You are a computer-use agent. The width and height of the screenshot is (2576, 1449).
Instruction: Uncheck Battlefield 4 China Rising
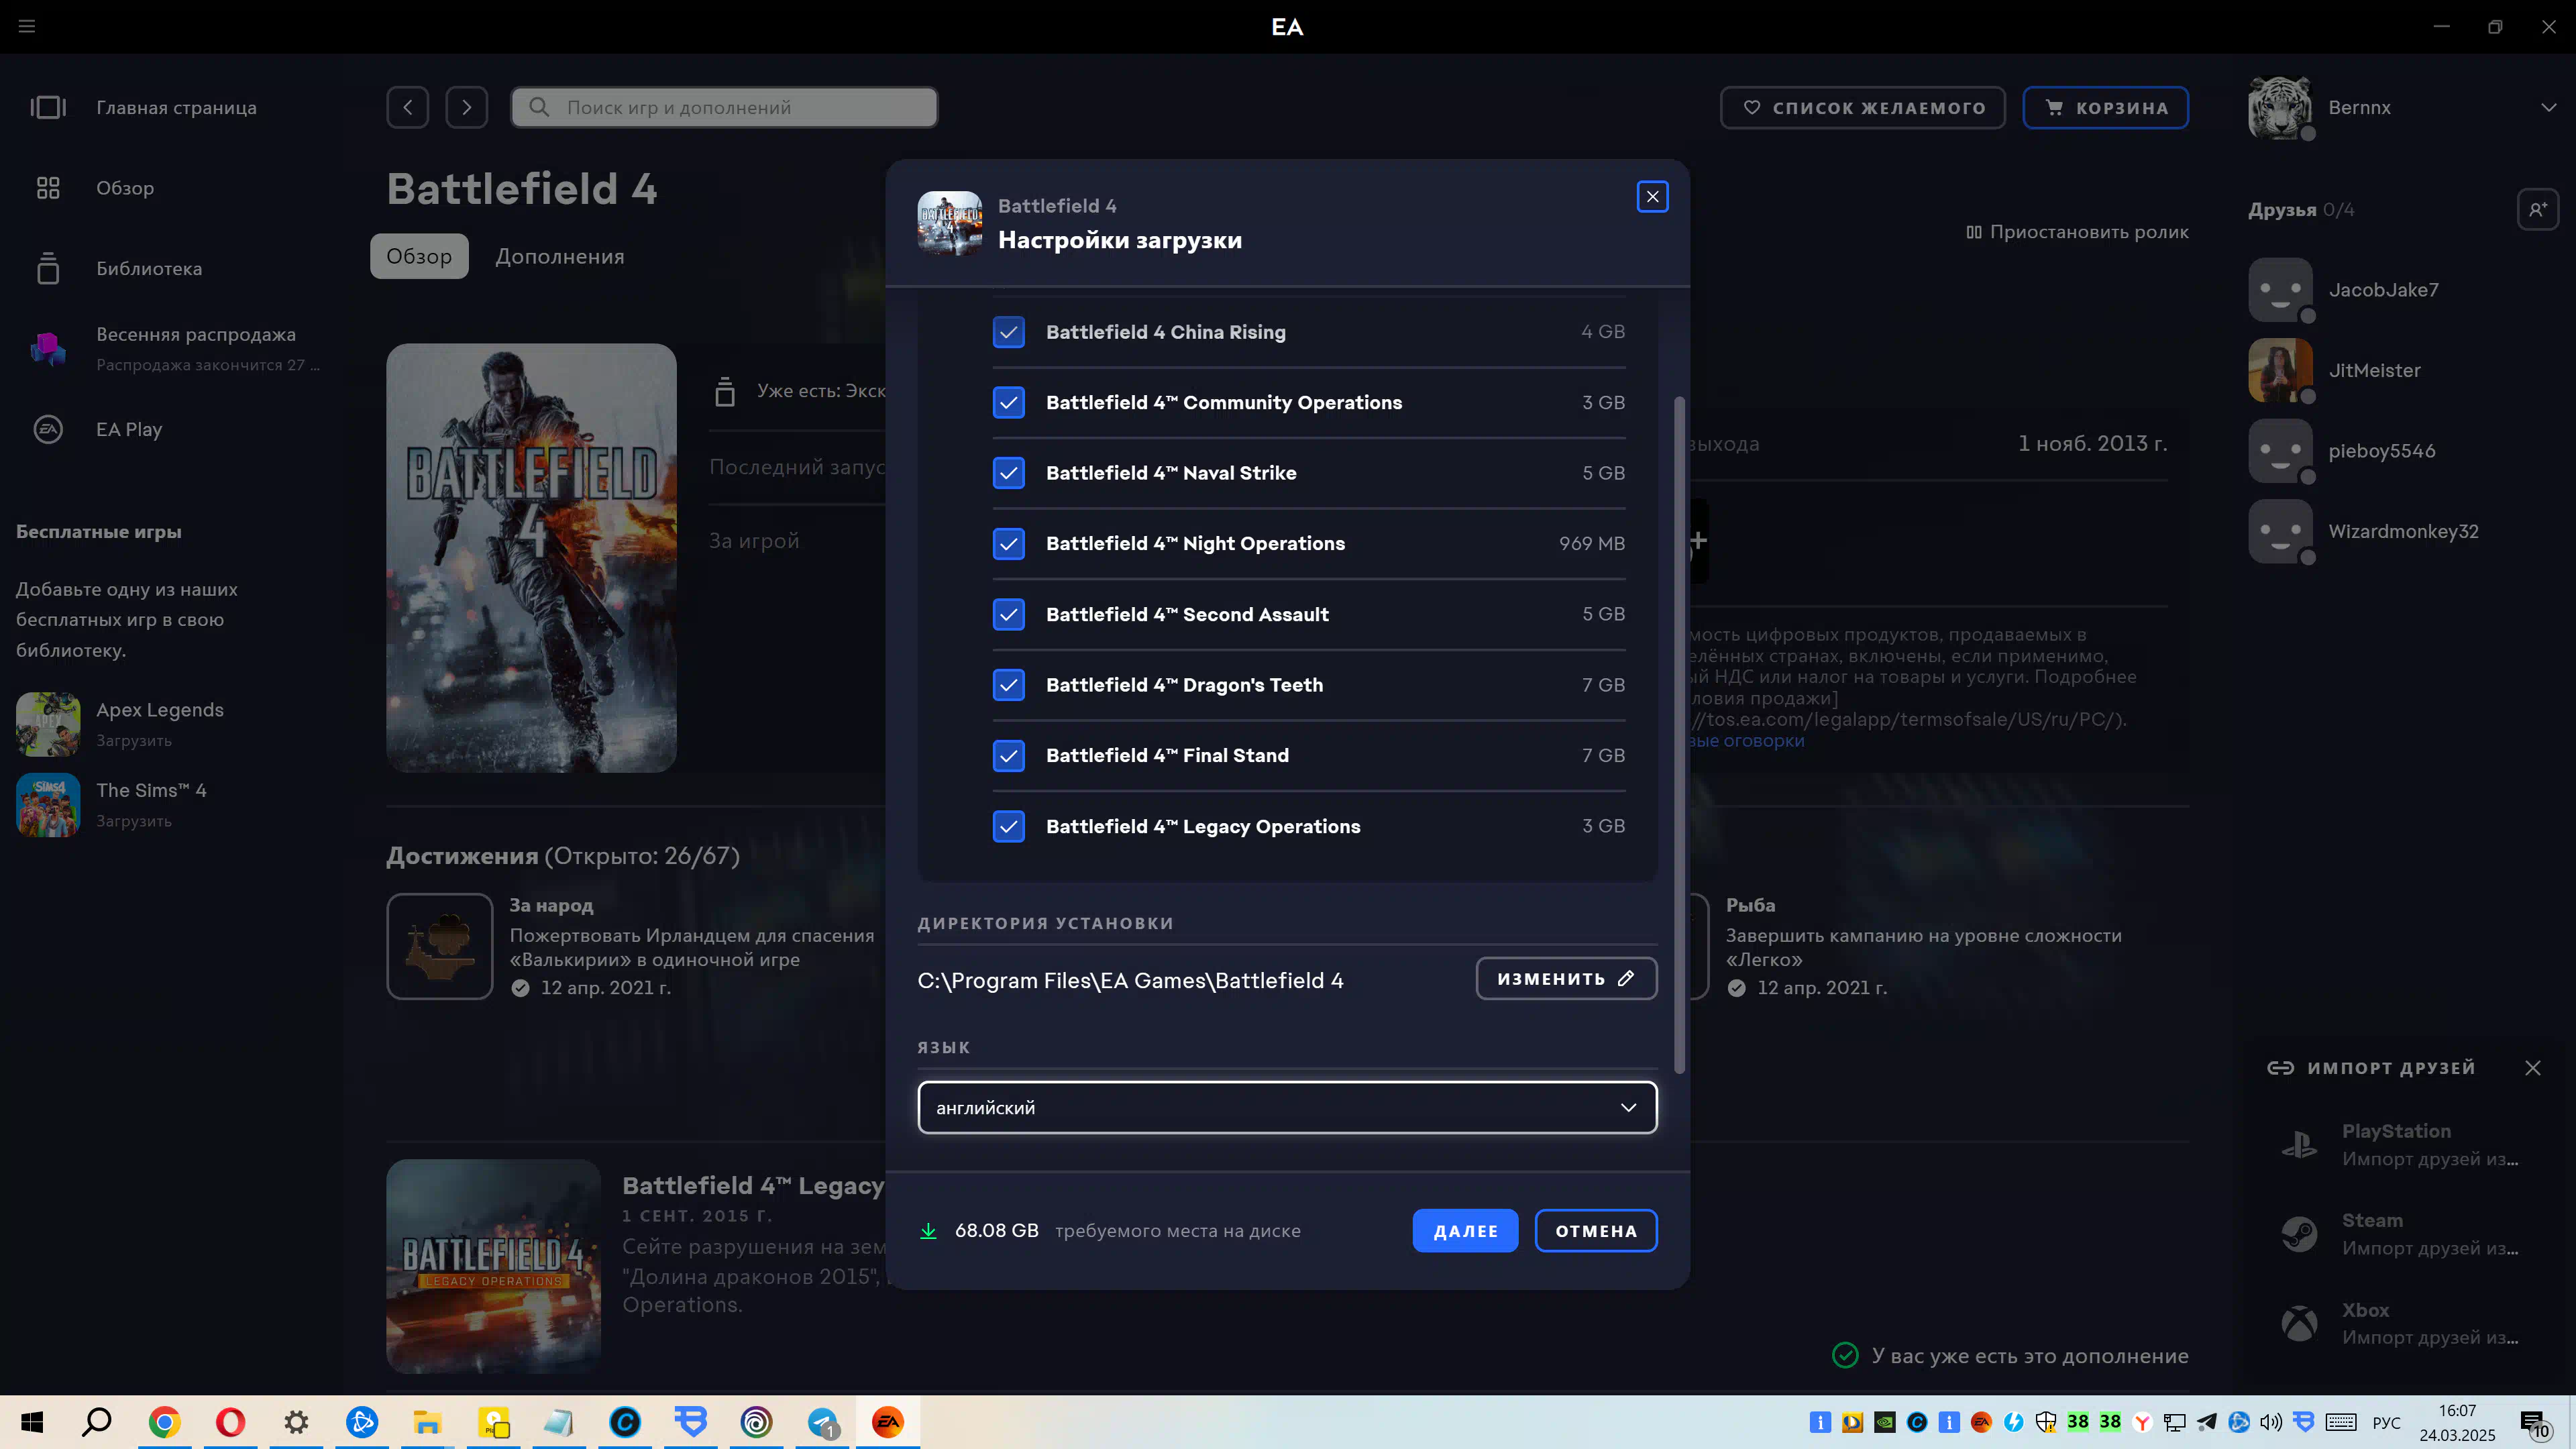1008,332
